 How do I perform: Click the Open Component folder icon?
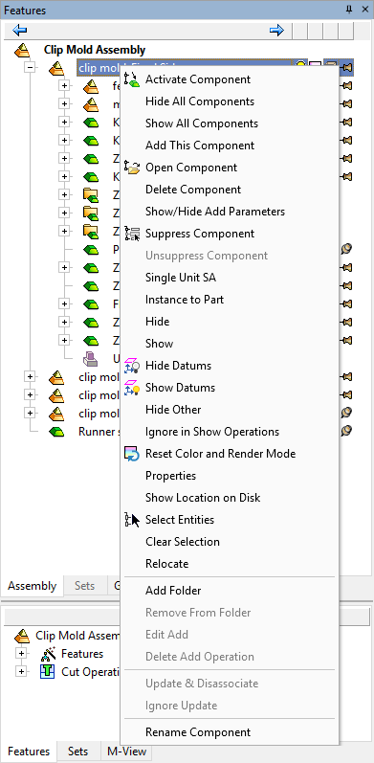132,168
